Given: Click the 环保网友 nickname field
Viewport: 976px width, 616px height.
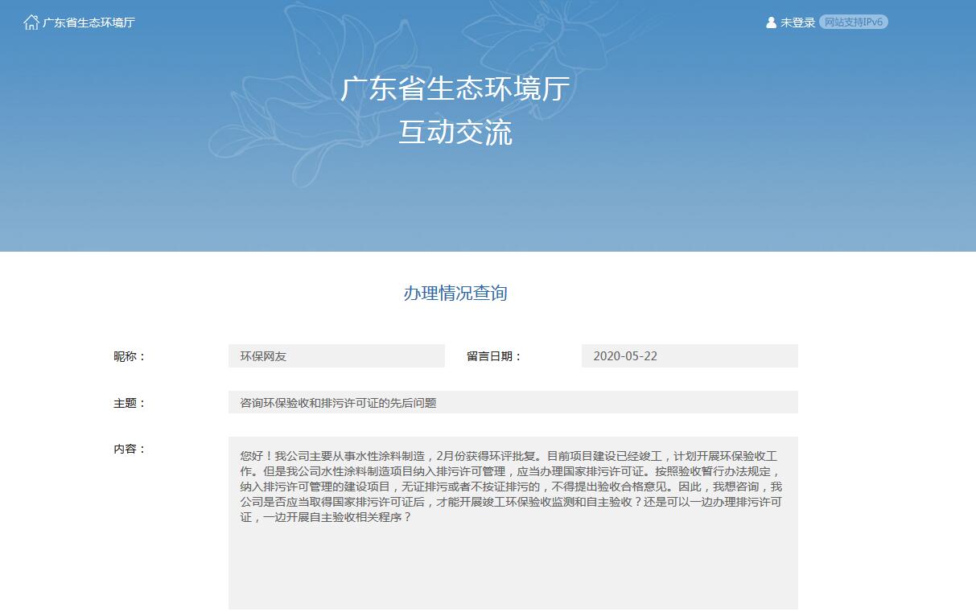Looking at the screenshot, I should coord(336,356).
